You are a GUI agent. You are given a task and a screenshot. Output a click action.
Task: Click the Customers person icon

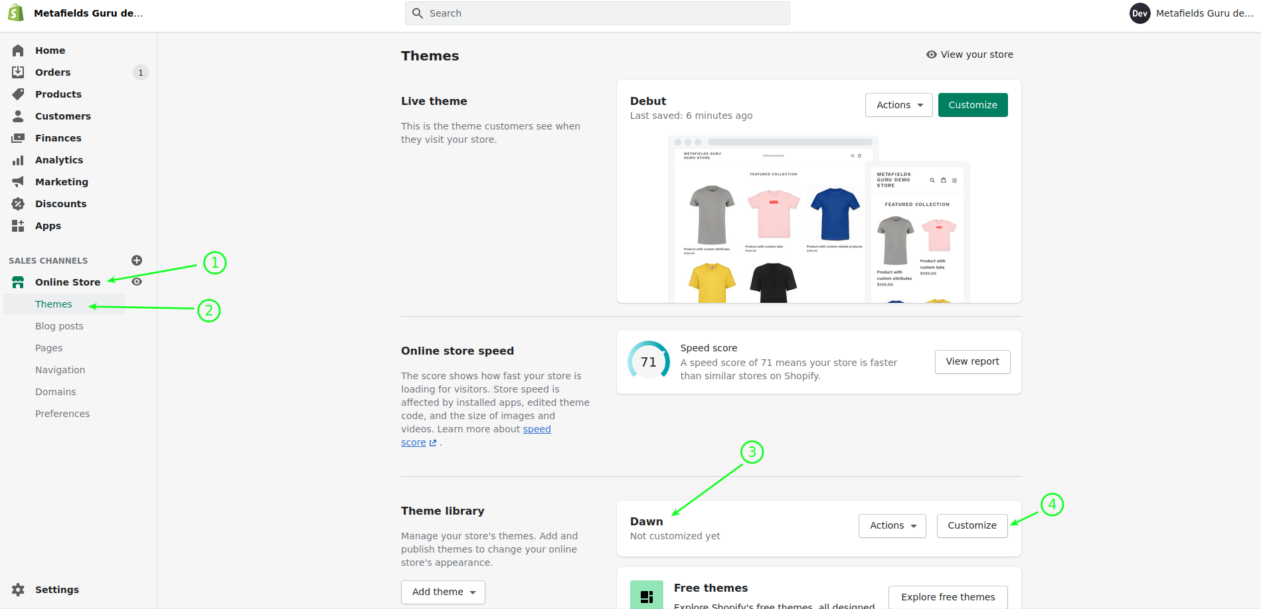(x=18, y=116)
